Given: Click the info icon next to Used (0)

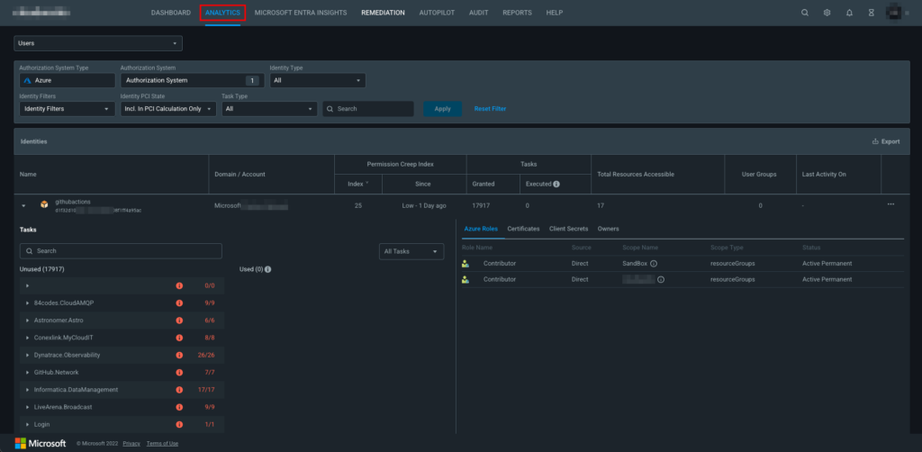Looking at the screenshot, I should coord(267,269).
